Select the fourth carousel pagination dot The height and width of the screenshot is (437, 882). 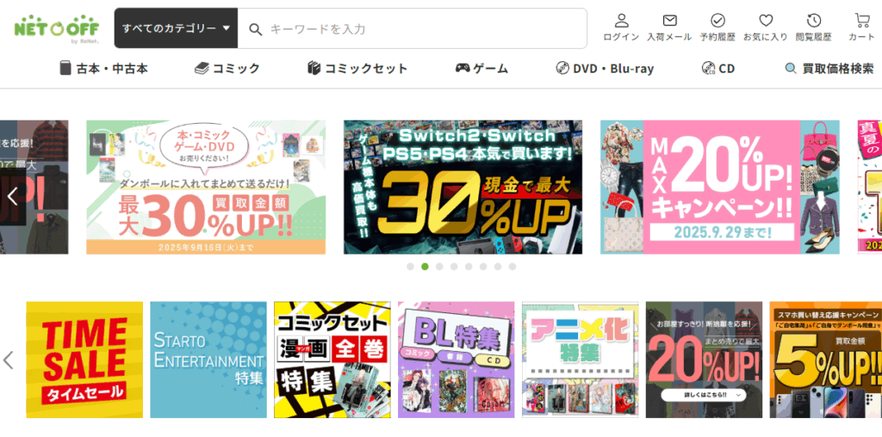(454, 267)
